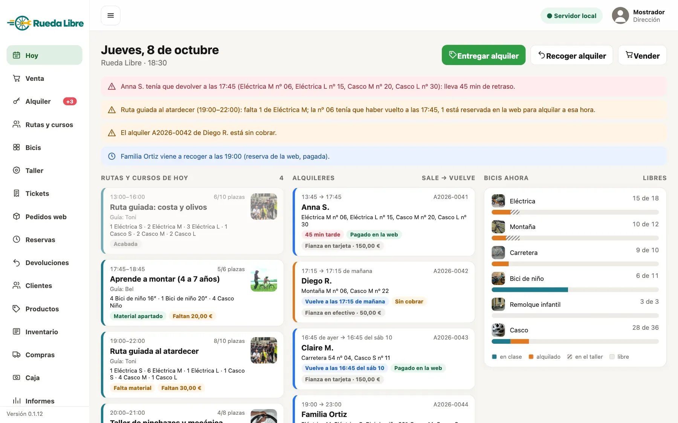
Task: Click rental number A2026-0043
Action: tap(450, 338)
